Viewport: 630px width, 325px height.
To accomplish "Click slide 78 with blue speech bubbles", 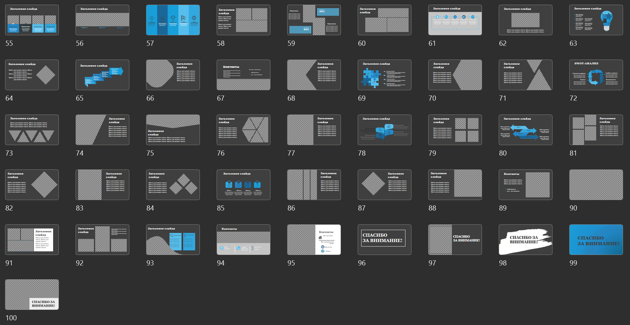I will point(384,130).
